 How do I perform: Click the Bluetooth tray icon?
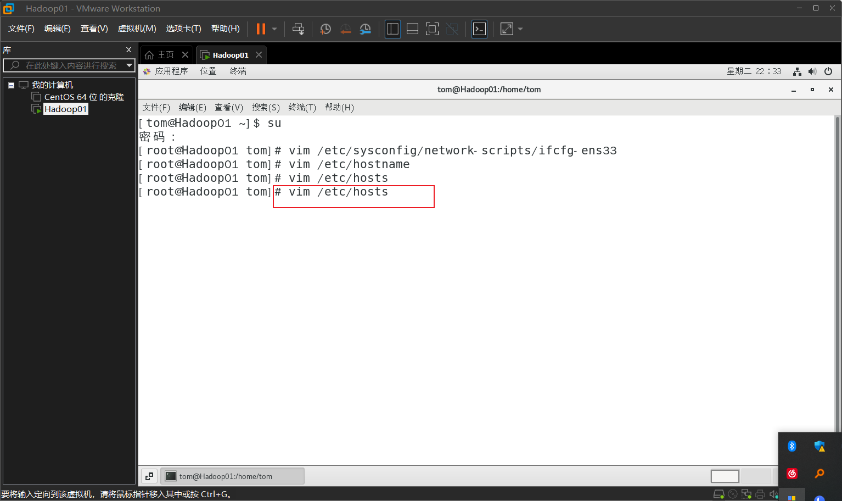[792, 446]
